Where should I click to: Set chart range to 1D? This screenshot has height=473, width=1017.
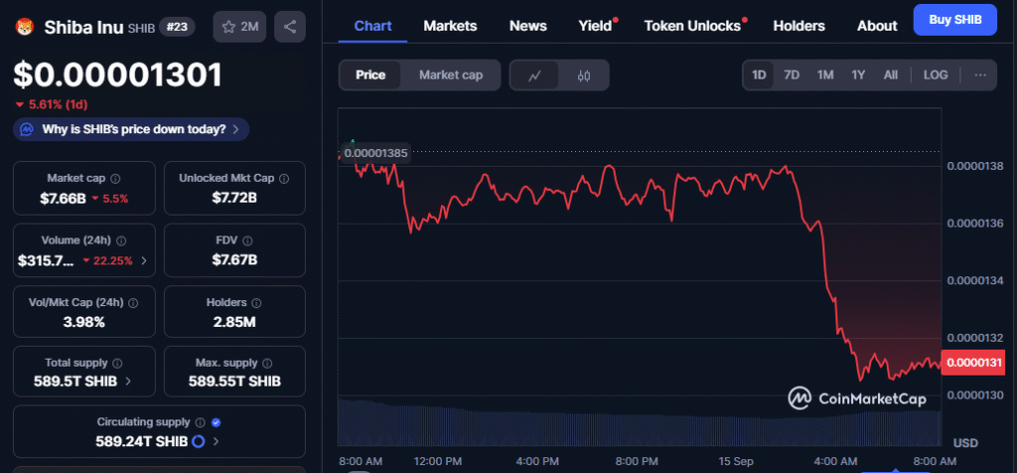pos(759,75)
